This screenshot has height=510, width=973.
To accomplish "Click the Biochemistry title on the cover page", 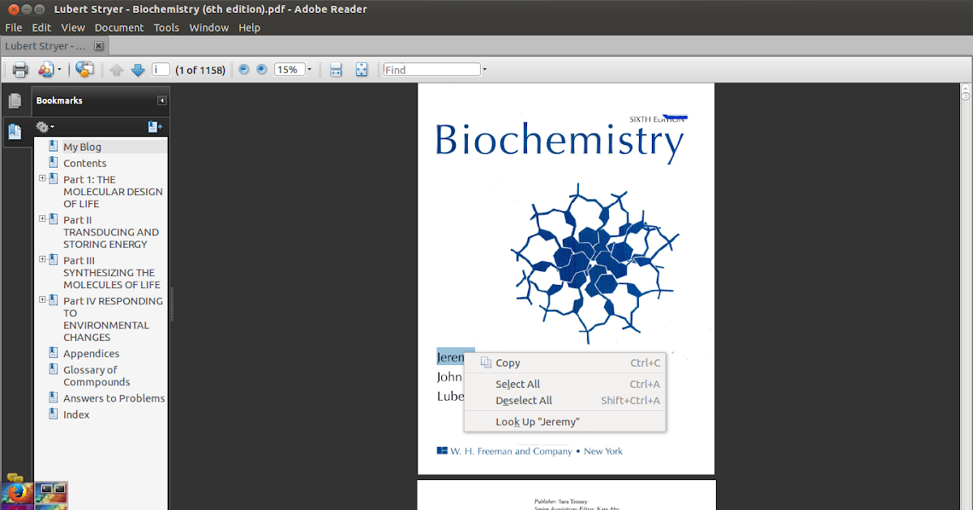I will (x=559, y=142).
